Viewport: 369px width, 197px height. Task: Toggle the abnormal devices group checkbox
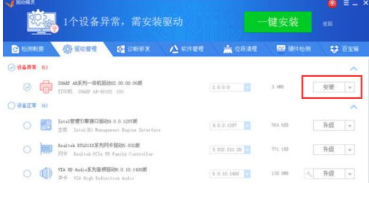click(11, 67)
